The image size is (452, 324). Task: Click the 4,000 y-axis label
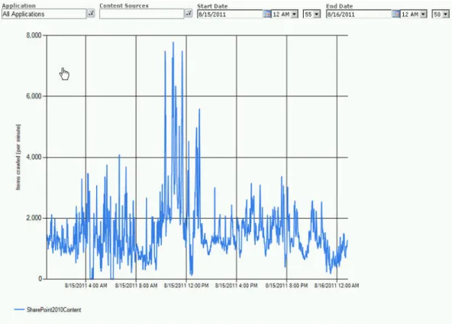(34, 157)
